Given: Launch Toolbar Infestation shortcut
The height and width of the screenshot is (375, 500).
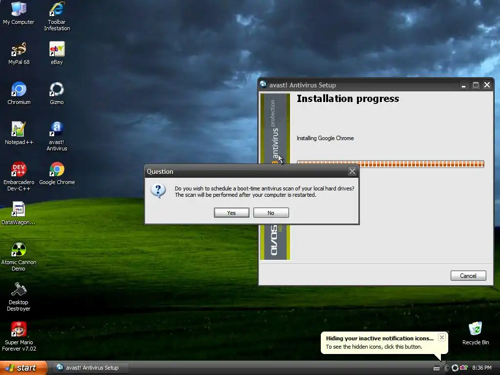Looking at the screenshot, I should click(57, 16).
